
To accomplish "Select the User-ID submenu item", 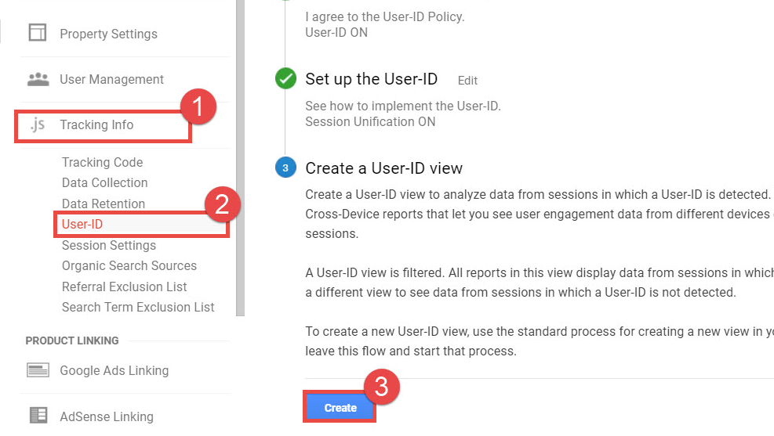I will (82, 225).
